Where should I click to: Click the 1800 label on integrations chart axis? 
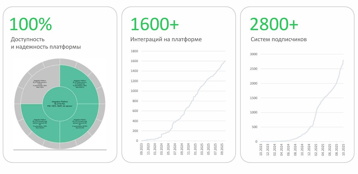(x=134, y=51)
